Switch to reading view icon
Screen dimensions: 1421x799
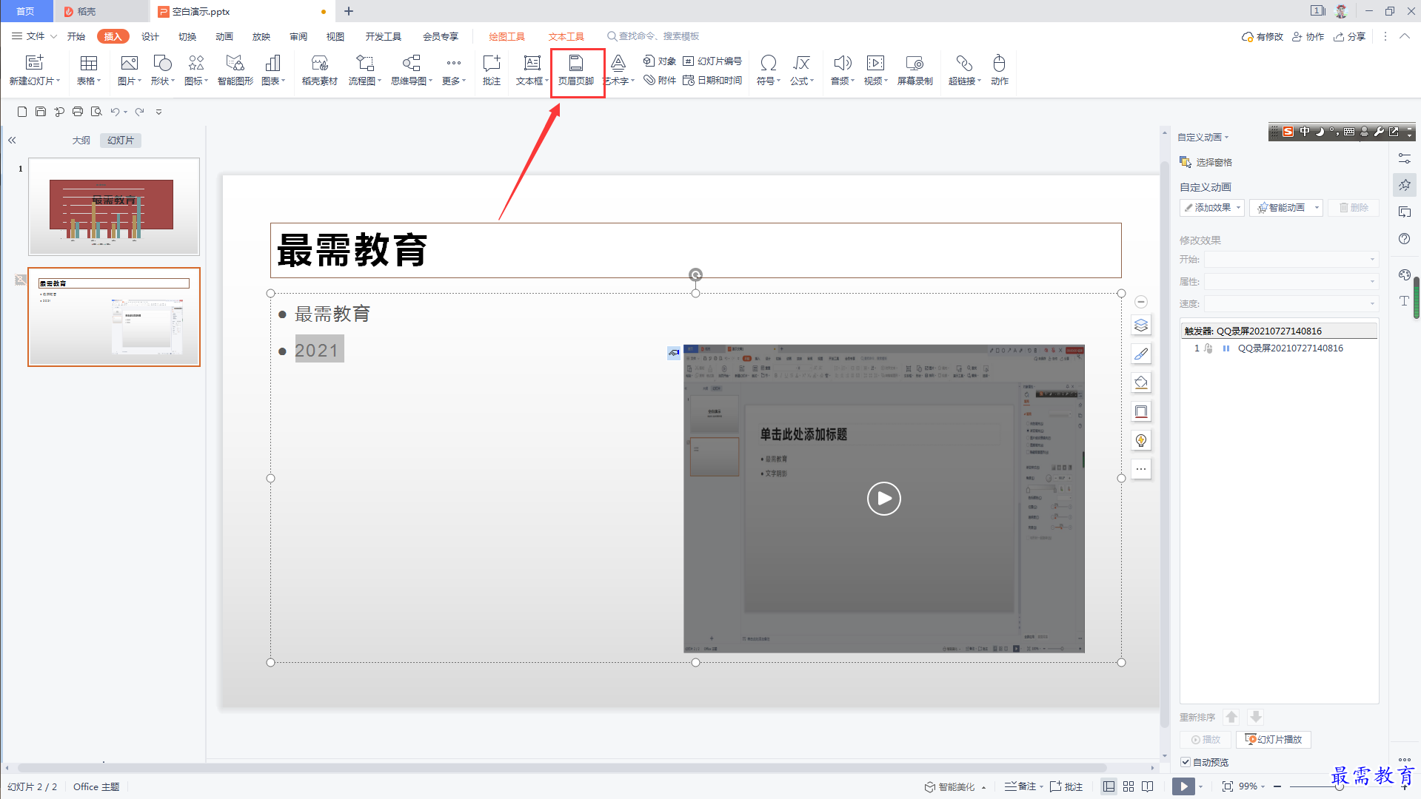click(x=1148, y=786)
